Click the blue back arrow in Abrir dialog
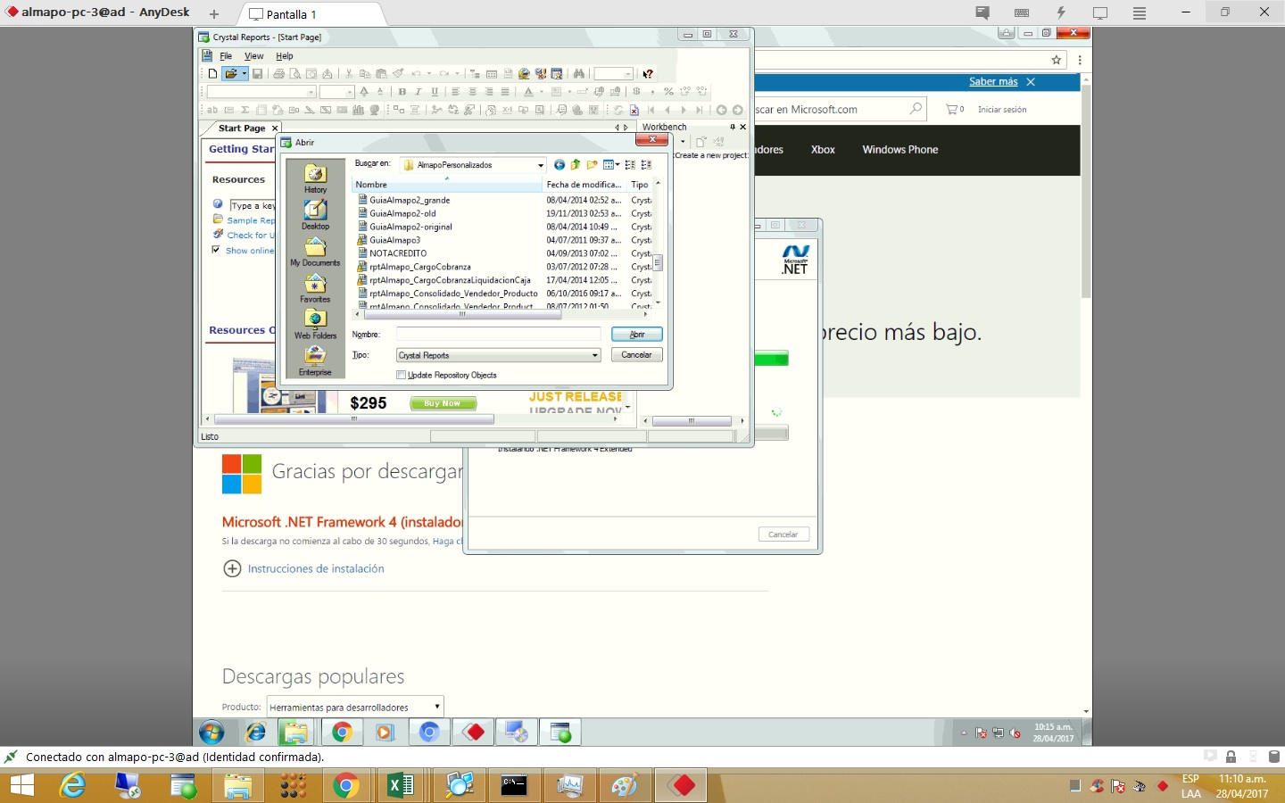 click(560, 165)
